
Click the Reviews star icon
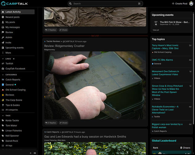pyautogui.click(x=3, y=95)
